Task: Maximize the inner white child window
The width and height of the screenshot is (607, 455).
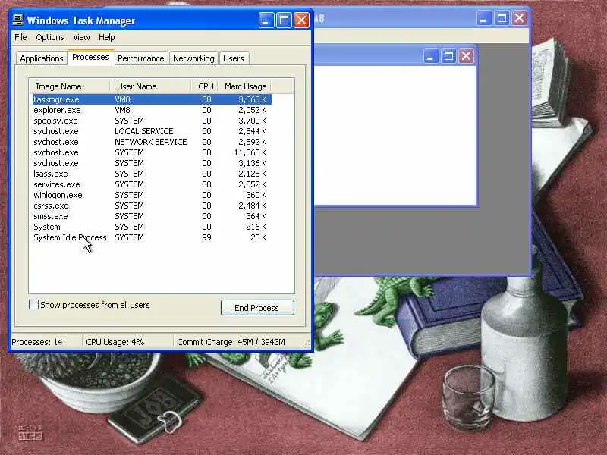Action: point(448,56)
